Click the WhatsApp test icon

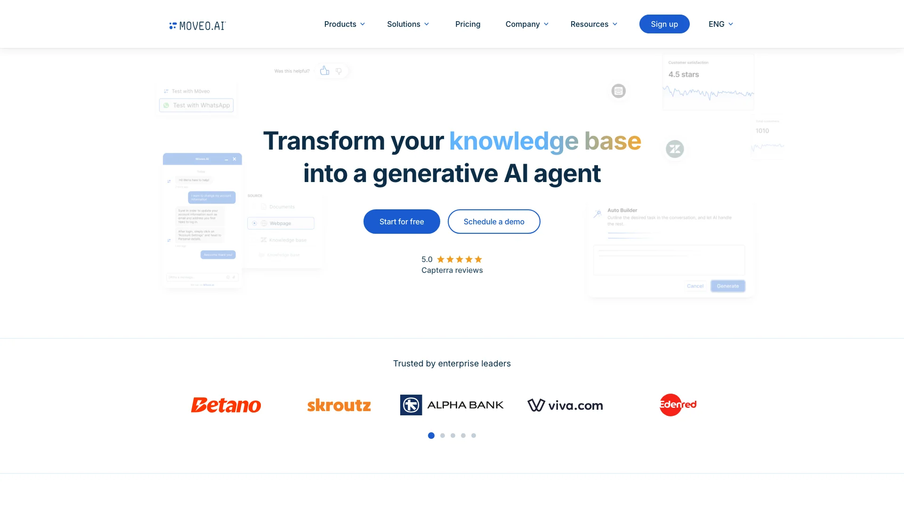(x=166, y=105)
